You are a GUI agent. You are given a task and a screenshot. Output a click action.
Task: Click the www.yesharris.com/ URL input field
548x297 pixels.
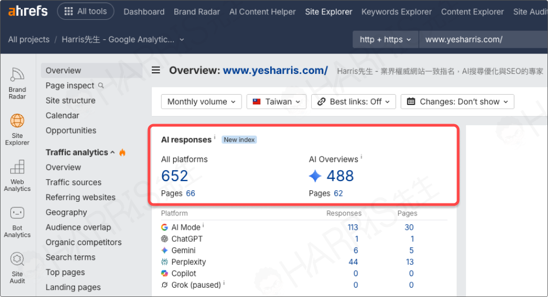pyautogui.click(x=483, y=39)
